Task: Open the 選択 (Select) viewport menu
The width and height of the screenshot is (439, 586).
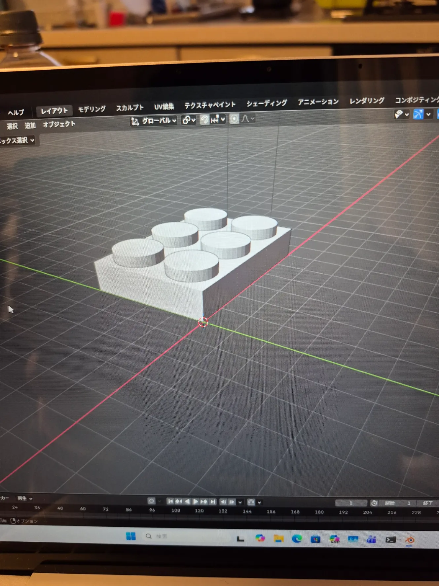Action: coord(12,126)
